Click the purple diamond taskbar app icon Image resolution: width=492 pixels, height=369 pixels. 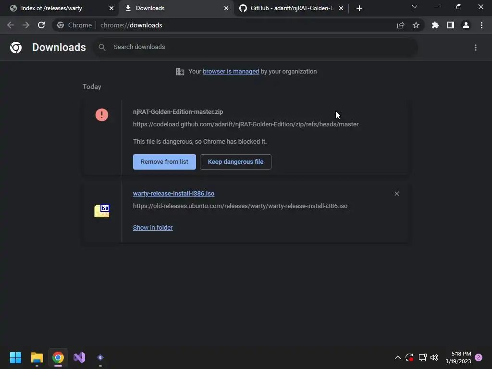[x=100, y=357]
